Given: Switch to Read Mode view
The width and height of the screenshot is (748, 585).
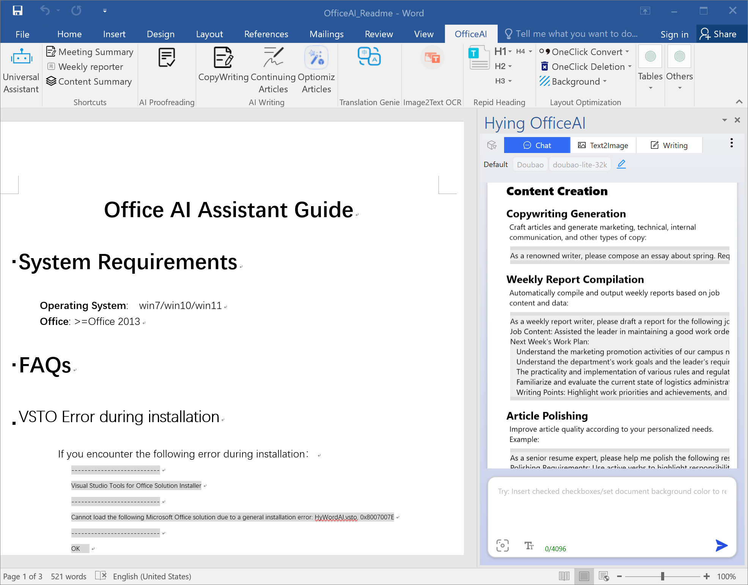Looking at the screenshot, I should [x=564, y=576].
